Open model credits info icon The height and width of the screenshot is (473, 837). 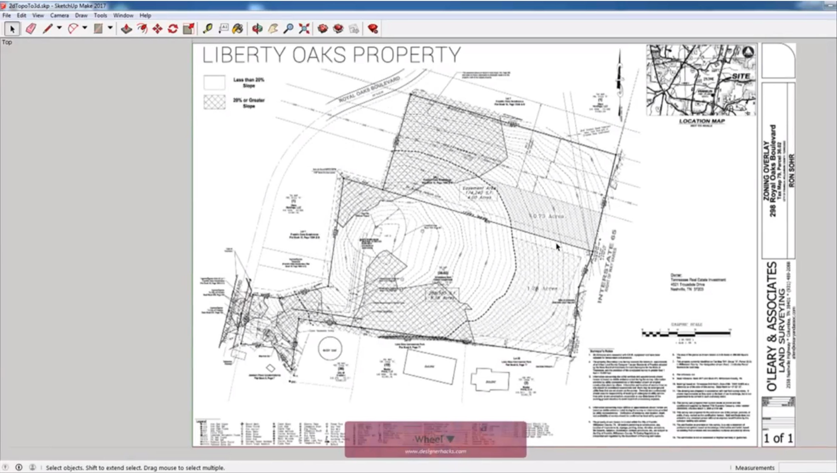coord(19,467)
